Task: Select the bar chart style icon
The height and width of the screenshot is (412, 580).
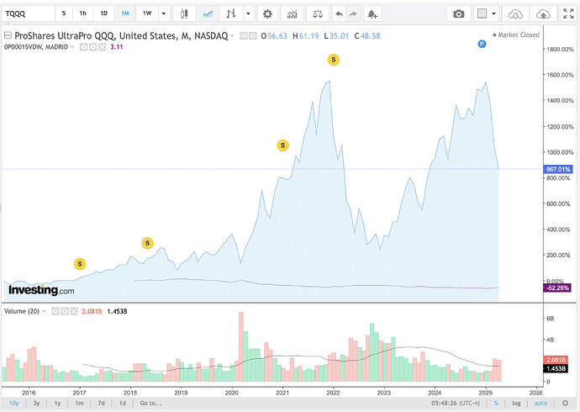Action: click(x=231, y=14)
